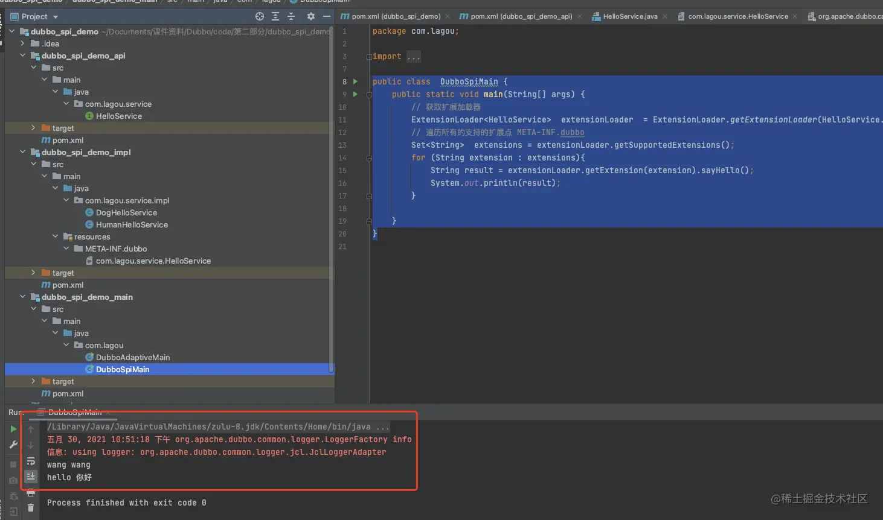Click the 'wang wang' console output line
This screenshot has height=520, width=883.
point(69,465)
